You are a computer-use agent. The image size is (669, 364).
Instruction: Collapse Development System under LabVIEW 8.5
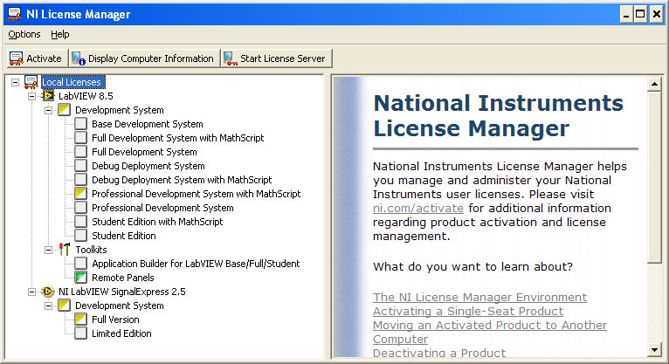(49, 110)
